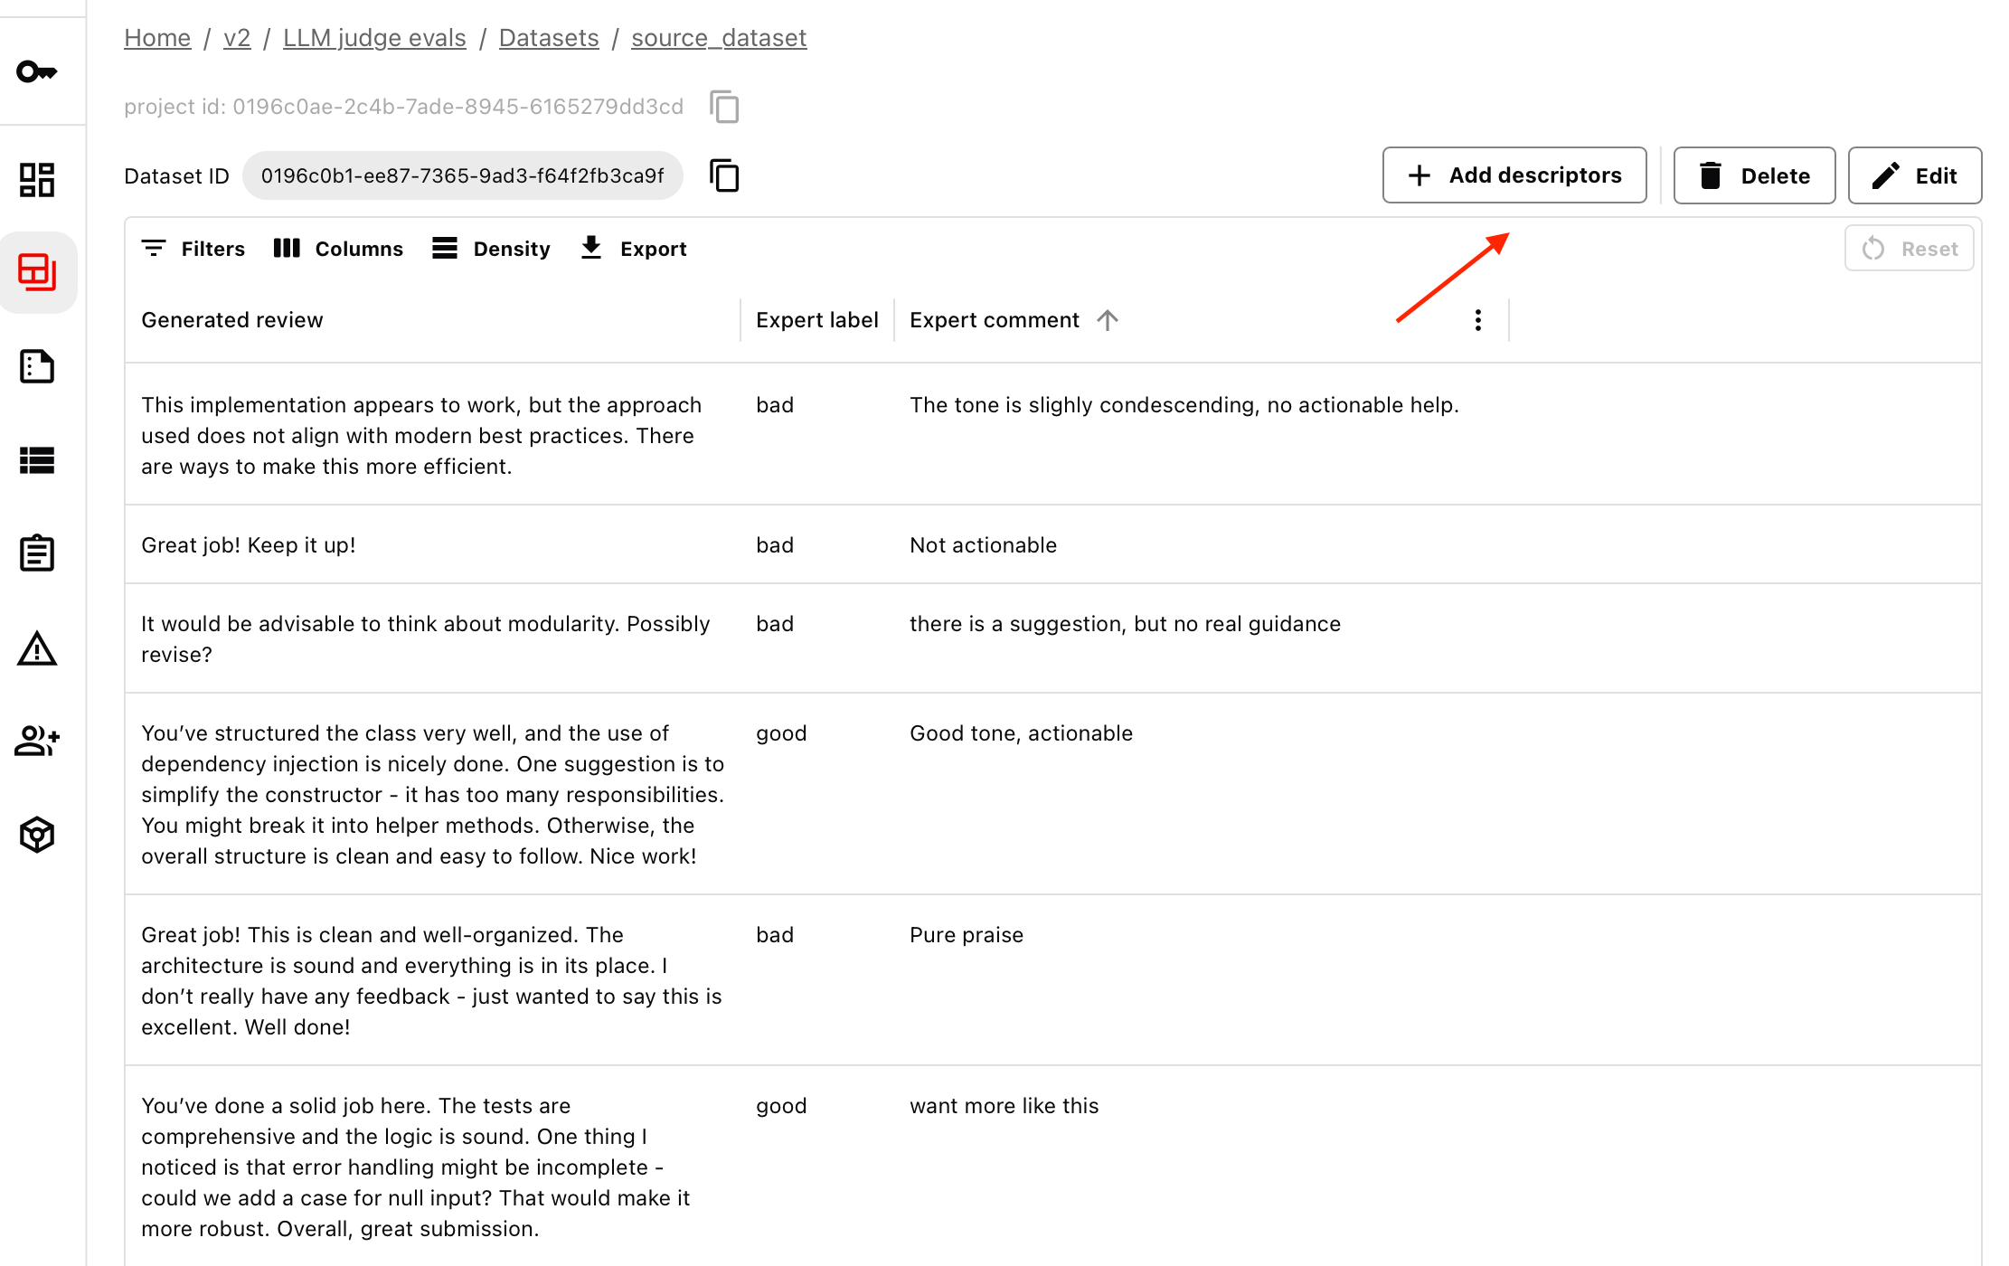Click the cube icon in the sidebar
The width and height of the screenshot is (2009, 1266).
[x=37, y=835]
